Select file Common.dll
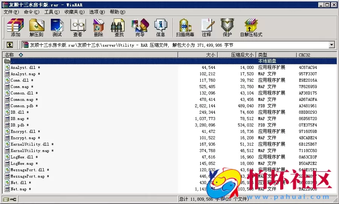339x204 pixels. tap(24, 93)
